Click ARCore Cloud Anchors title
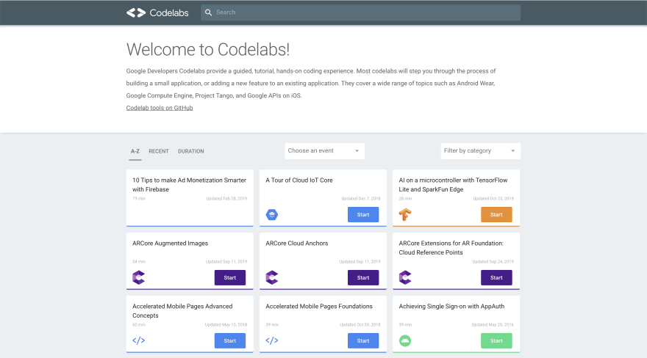This screenshot has width=647, height=358. click(x=297, y=244)
